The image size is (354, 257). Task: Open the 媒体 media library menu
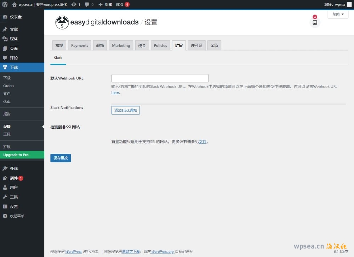[14, 39]
